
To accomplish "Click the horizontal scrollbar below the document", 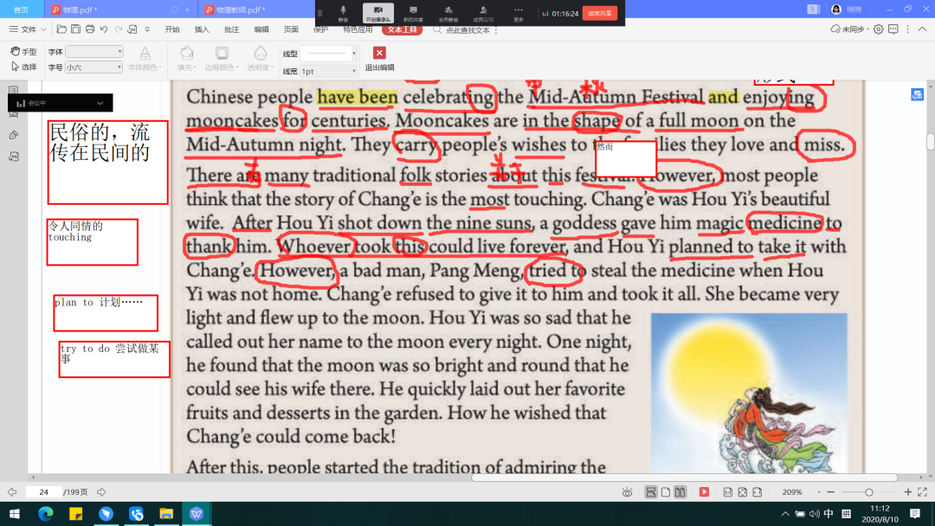I will [x=685, y=478].
